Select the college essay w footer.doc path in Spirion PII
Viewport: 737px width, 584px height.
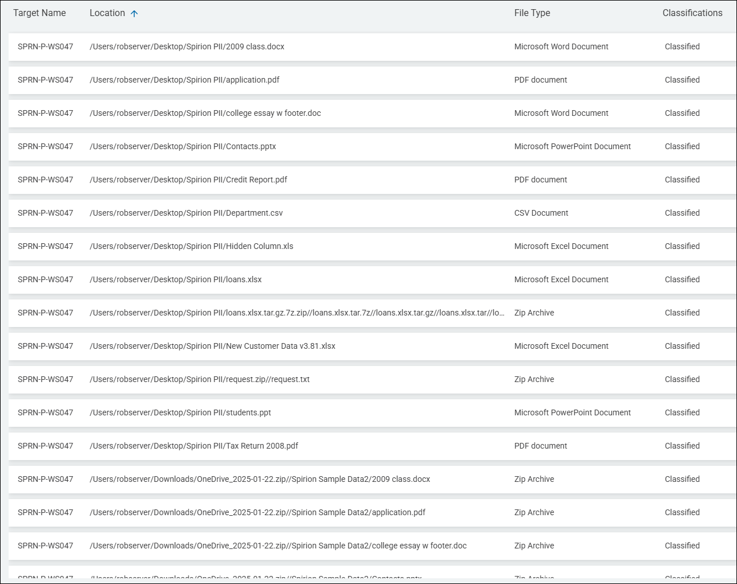tap(205, 114)
